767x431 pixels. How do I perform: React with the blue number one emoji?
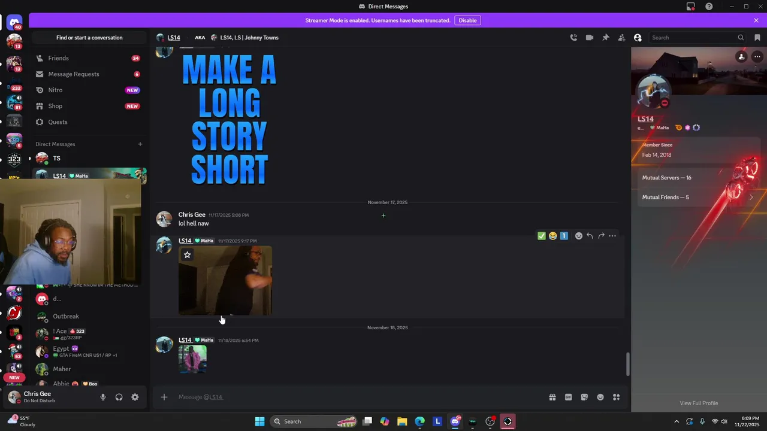tap(564, 236)
